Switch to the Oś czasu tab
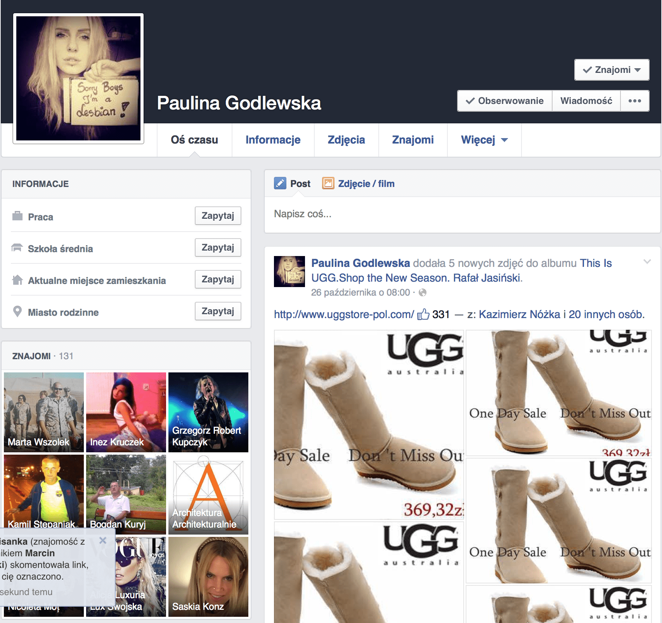662x623 pixels. pos(194,140)
